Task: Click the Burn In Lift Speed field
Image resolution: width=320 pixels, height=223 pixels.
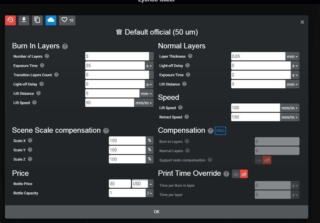Action: click(x=110, y=103)
